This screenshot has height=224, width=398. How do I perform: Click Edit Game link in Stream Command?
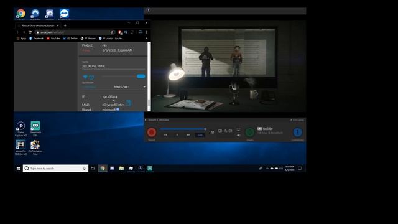coord(297,120)
